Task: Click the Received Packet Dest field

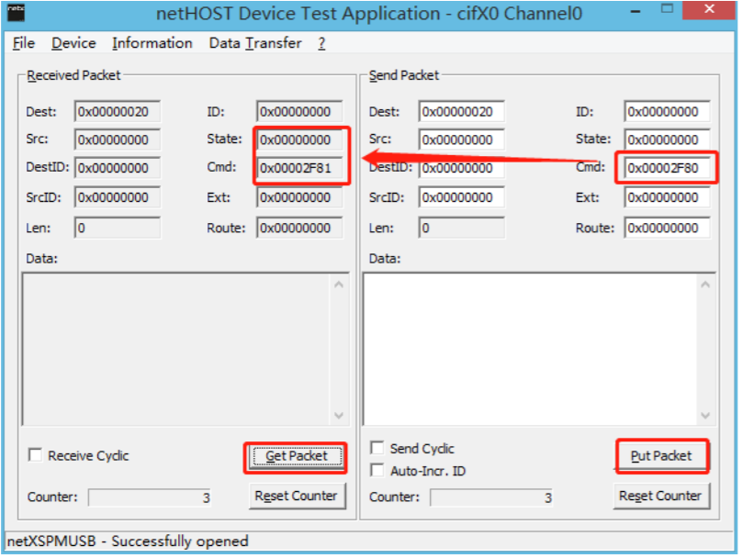Action: tap(118, 112)
